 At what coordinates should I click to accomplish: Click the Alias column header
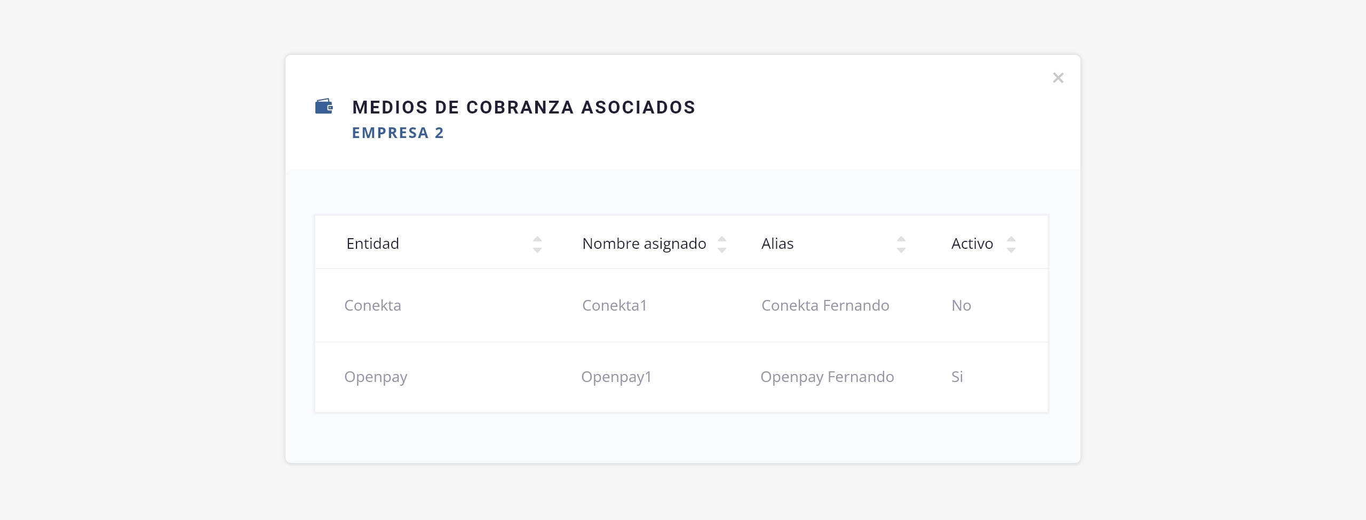click(x=777, y=243)
